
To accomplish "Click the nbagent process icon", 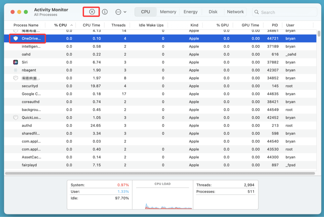I will (16, 70).
